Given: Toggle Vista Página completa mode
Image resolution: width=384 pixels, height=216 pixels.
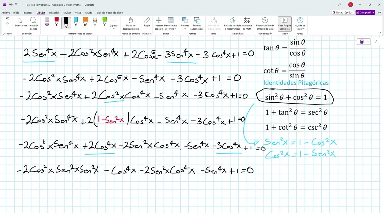Looking at the screenshot, I should [x=284, y=24].
